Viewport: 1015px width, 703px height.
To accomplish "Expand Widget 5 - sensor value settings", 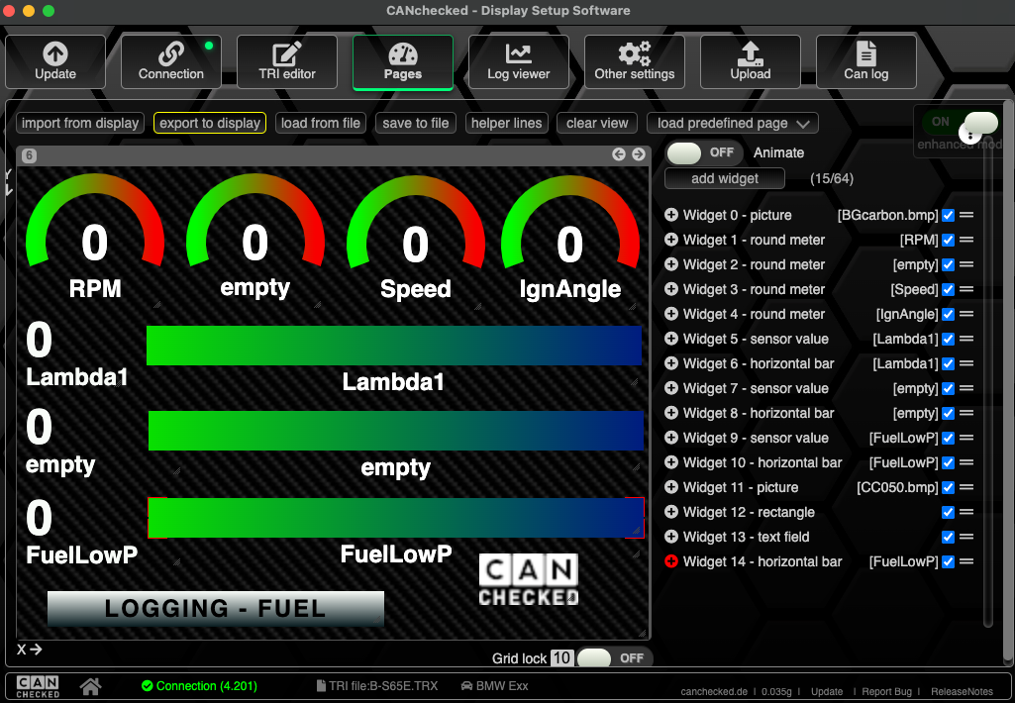I will point(671,338).
